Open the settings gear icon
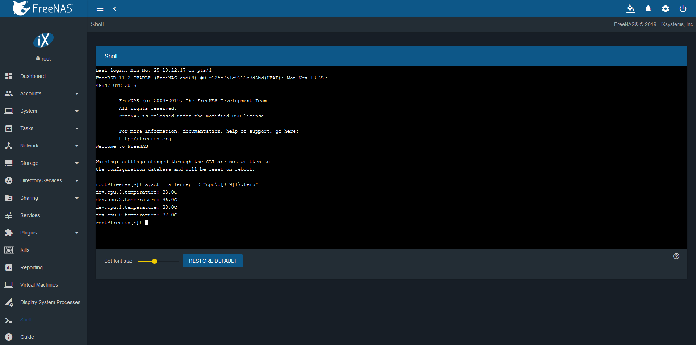696x345 pixels. point(666,9)
